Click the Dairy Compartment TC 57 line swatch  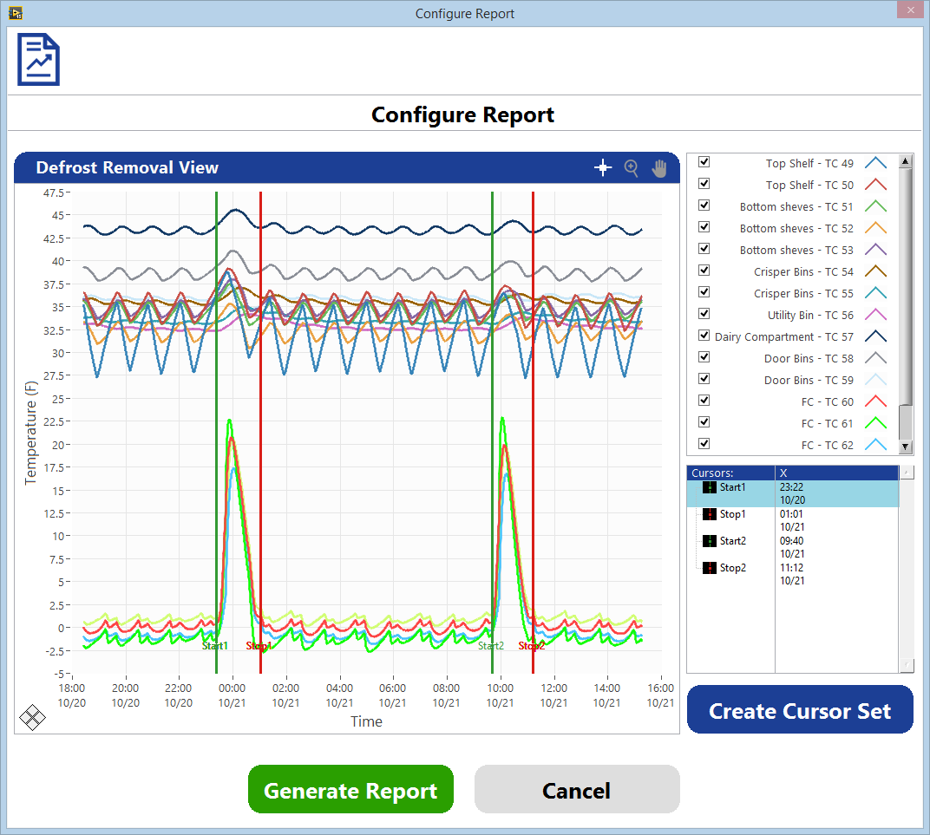tap(875, 336)
